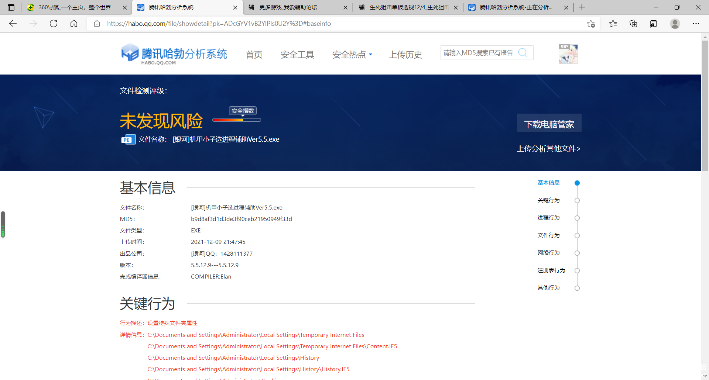Add page to favorites star icon
The image size is (709, 380).
tap(591, 24)
